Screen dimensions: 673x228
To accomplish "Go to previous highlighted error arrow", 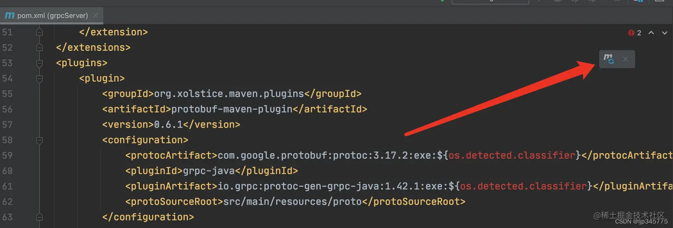I will 651,33.
